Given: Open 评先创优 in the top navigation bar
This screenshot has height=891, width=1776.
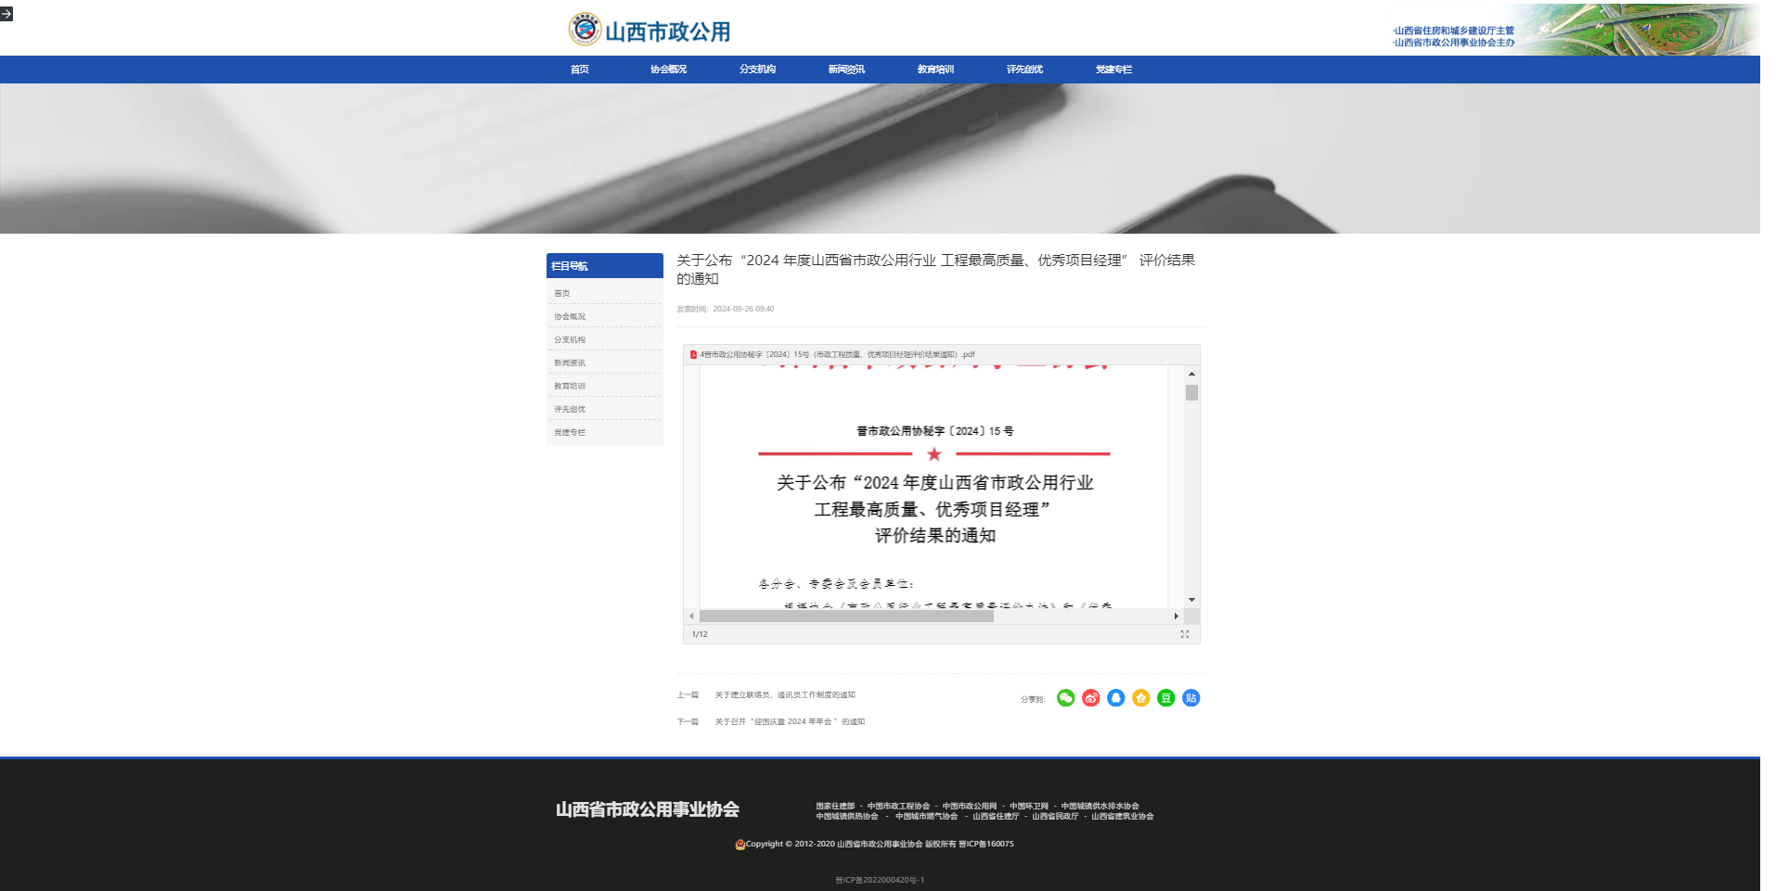Looking at the screenshot, I should 1024,70.
